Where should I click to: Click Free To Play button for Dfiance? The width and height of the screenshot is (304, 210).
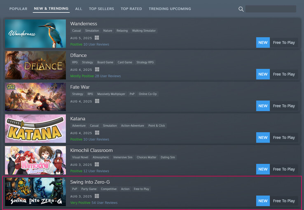click(284, 74)
